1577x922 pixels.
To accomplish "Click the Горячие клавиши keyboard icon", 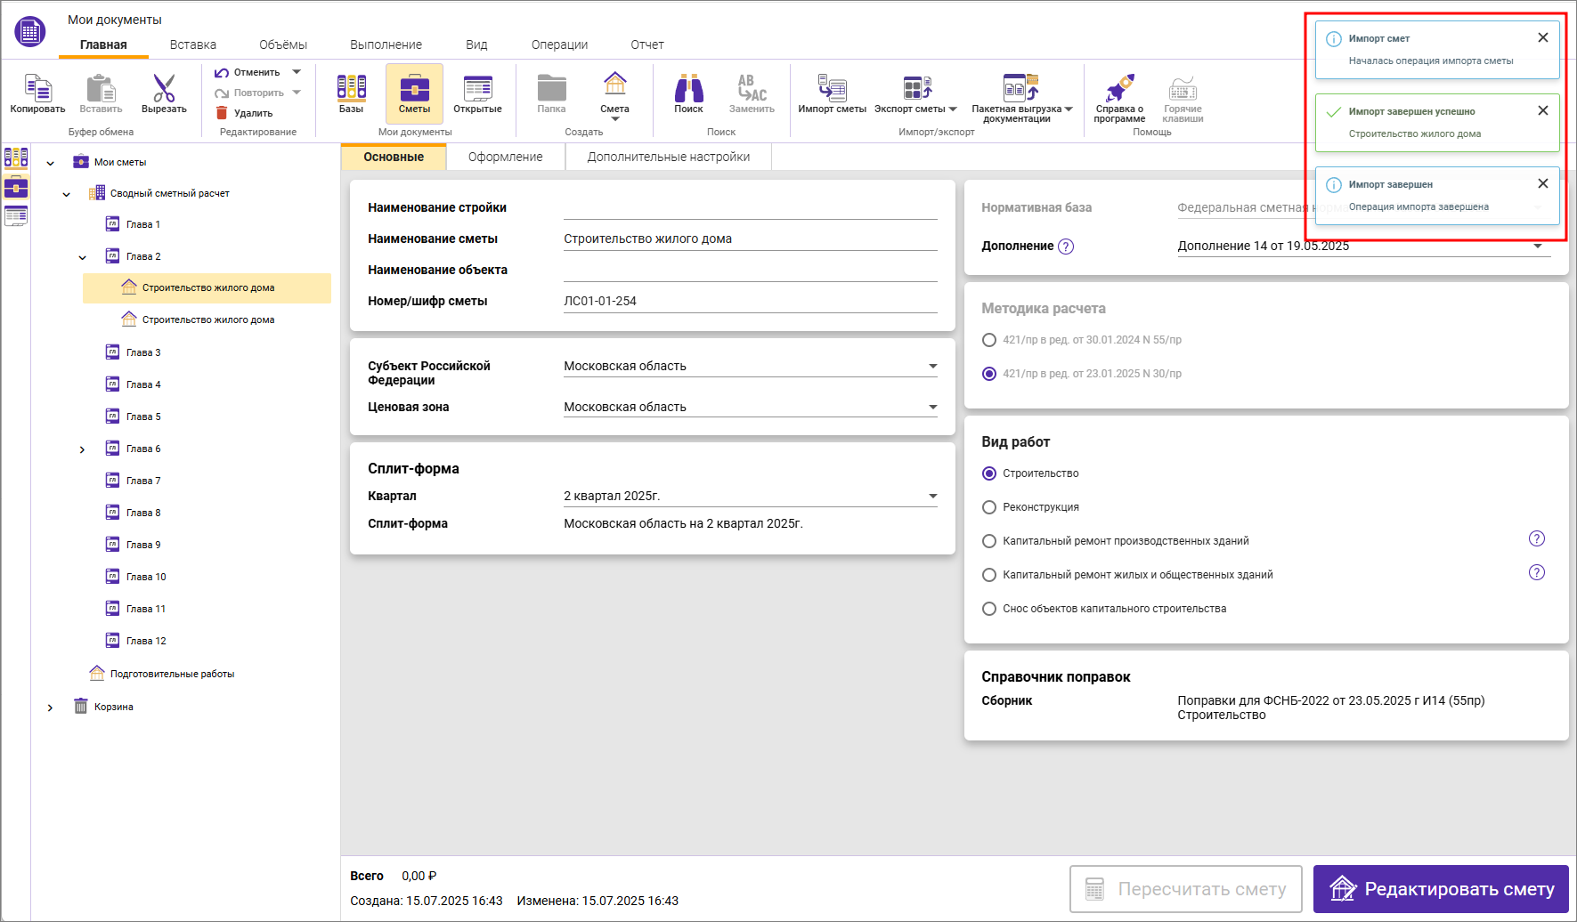I will click(1183, 88).
